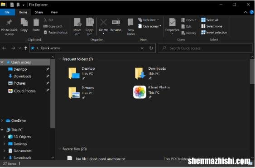Click the Delete X icon
The width and height of the screenshot is (255, 168).
[103, 22]
